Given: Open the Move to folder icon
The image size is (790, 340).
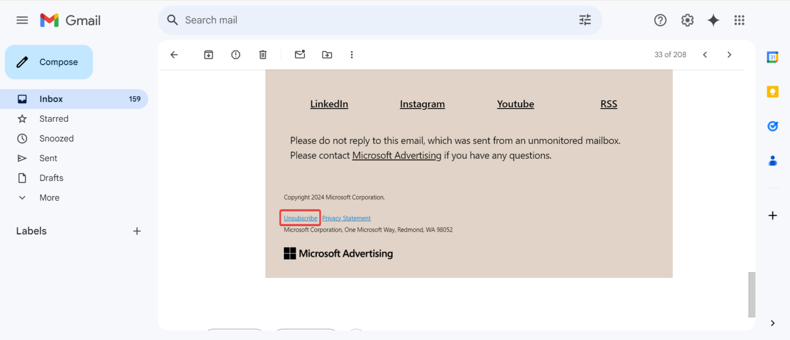Looking at the screenshot, I should 327,54.
